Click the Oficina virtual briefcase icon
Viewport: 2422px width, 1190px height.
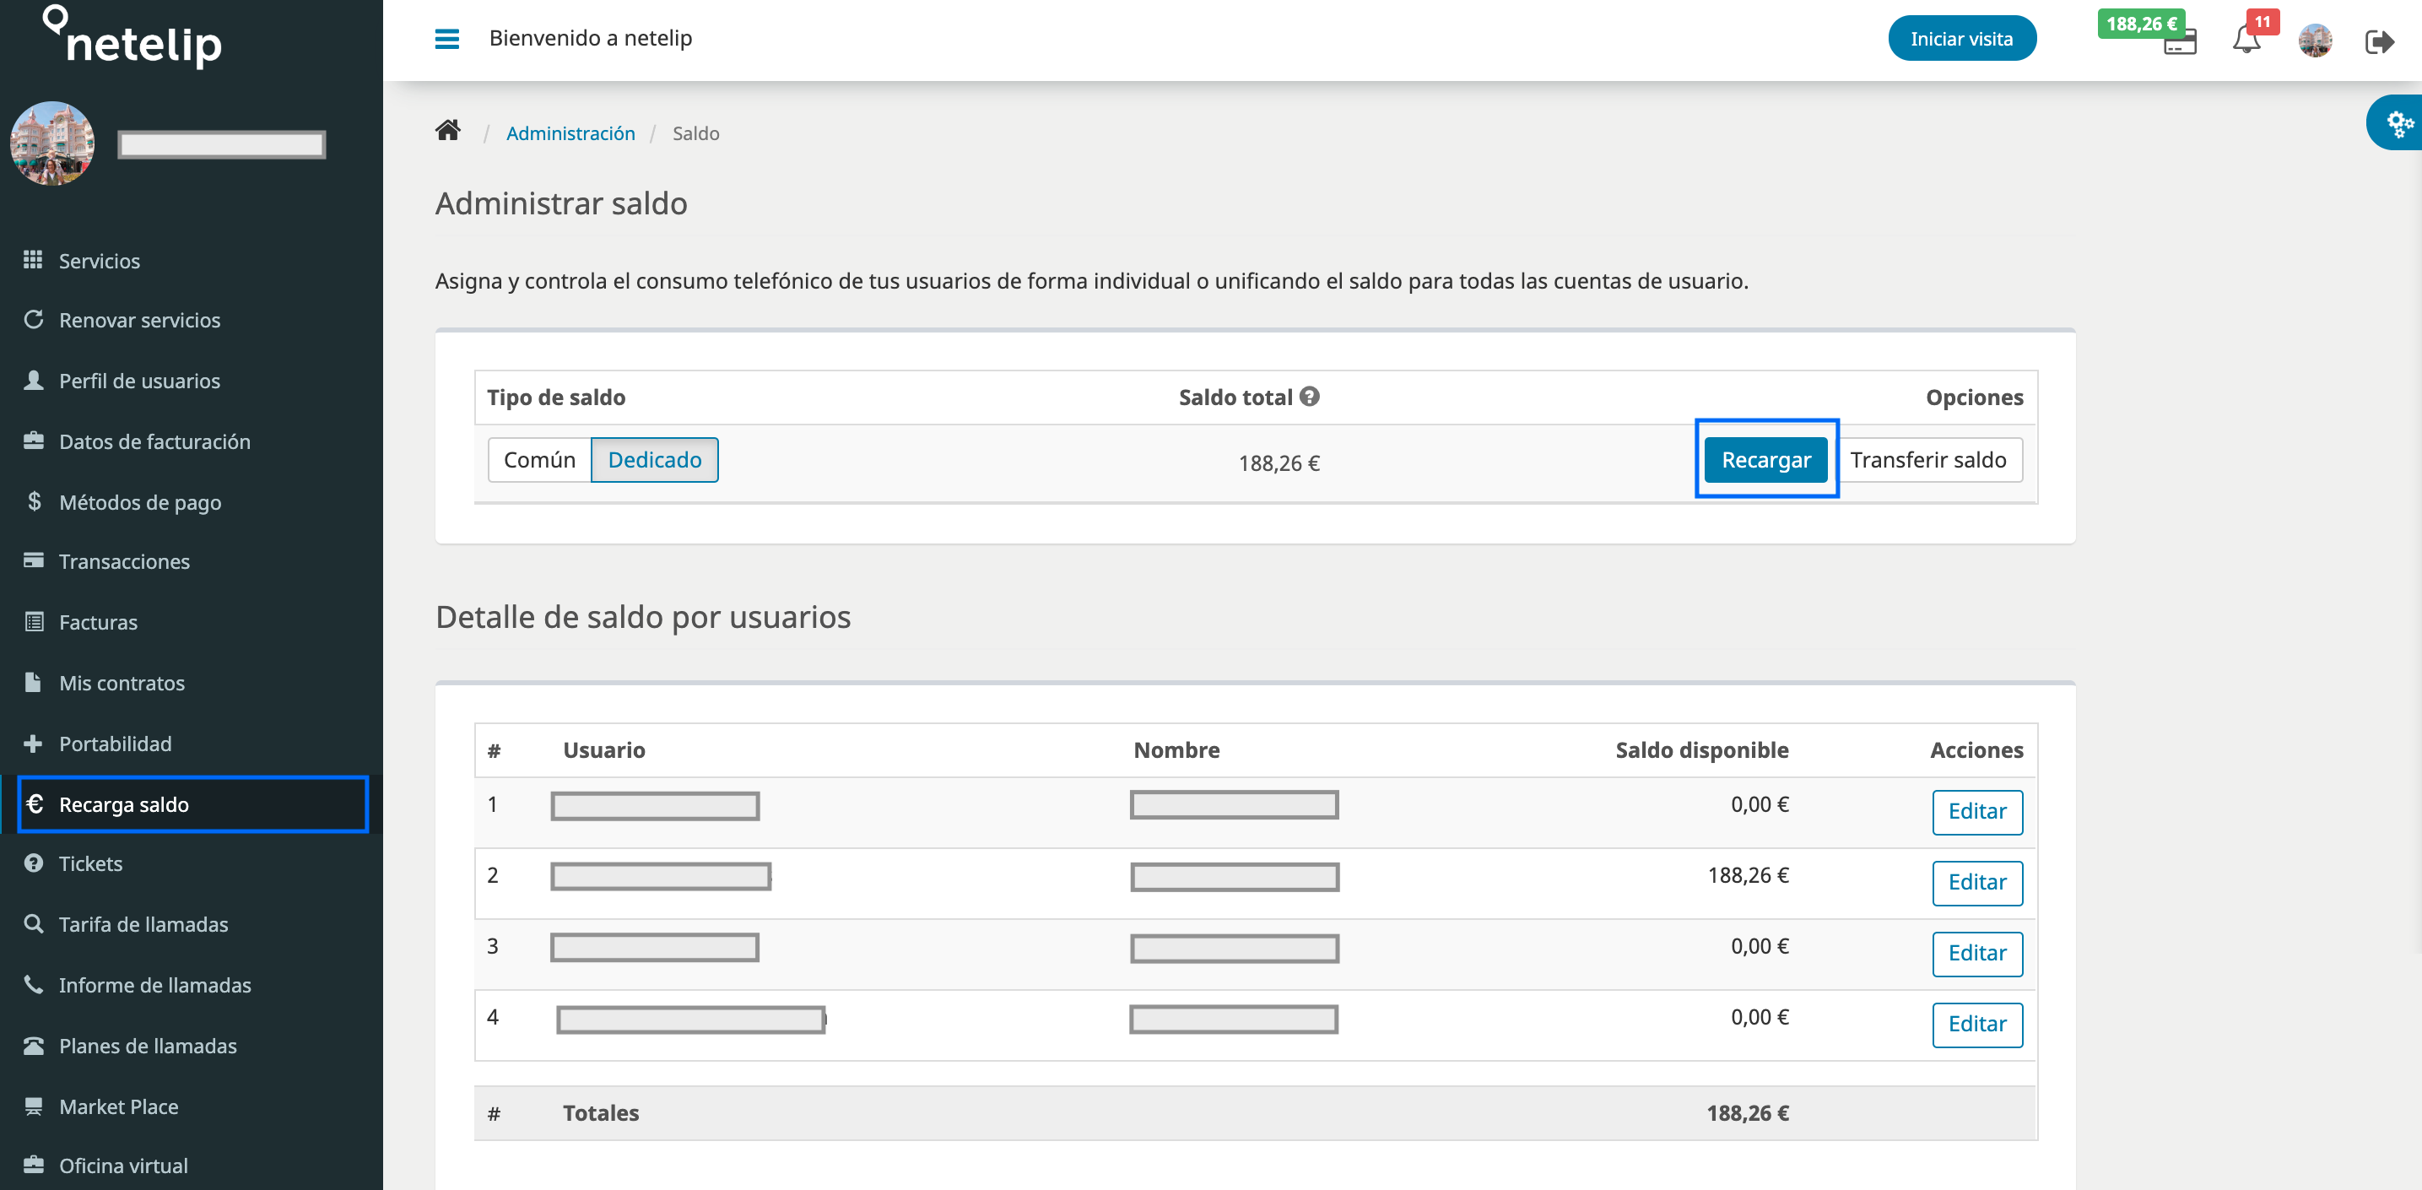tap(33, 1165)
